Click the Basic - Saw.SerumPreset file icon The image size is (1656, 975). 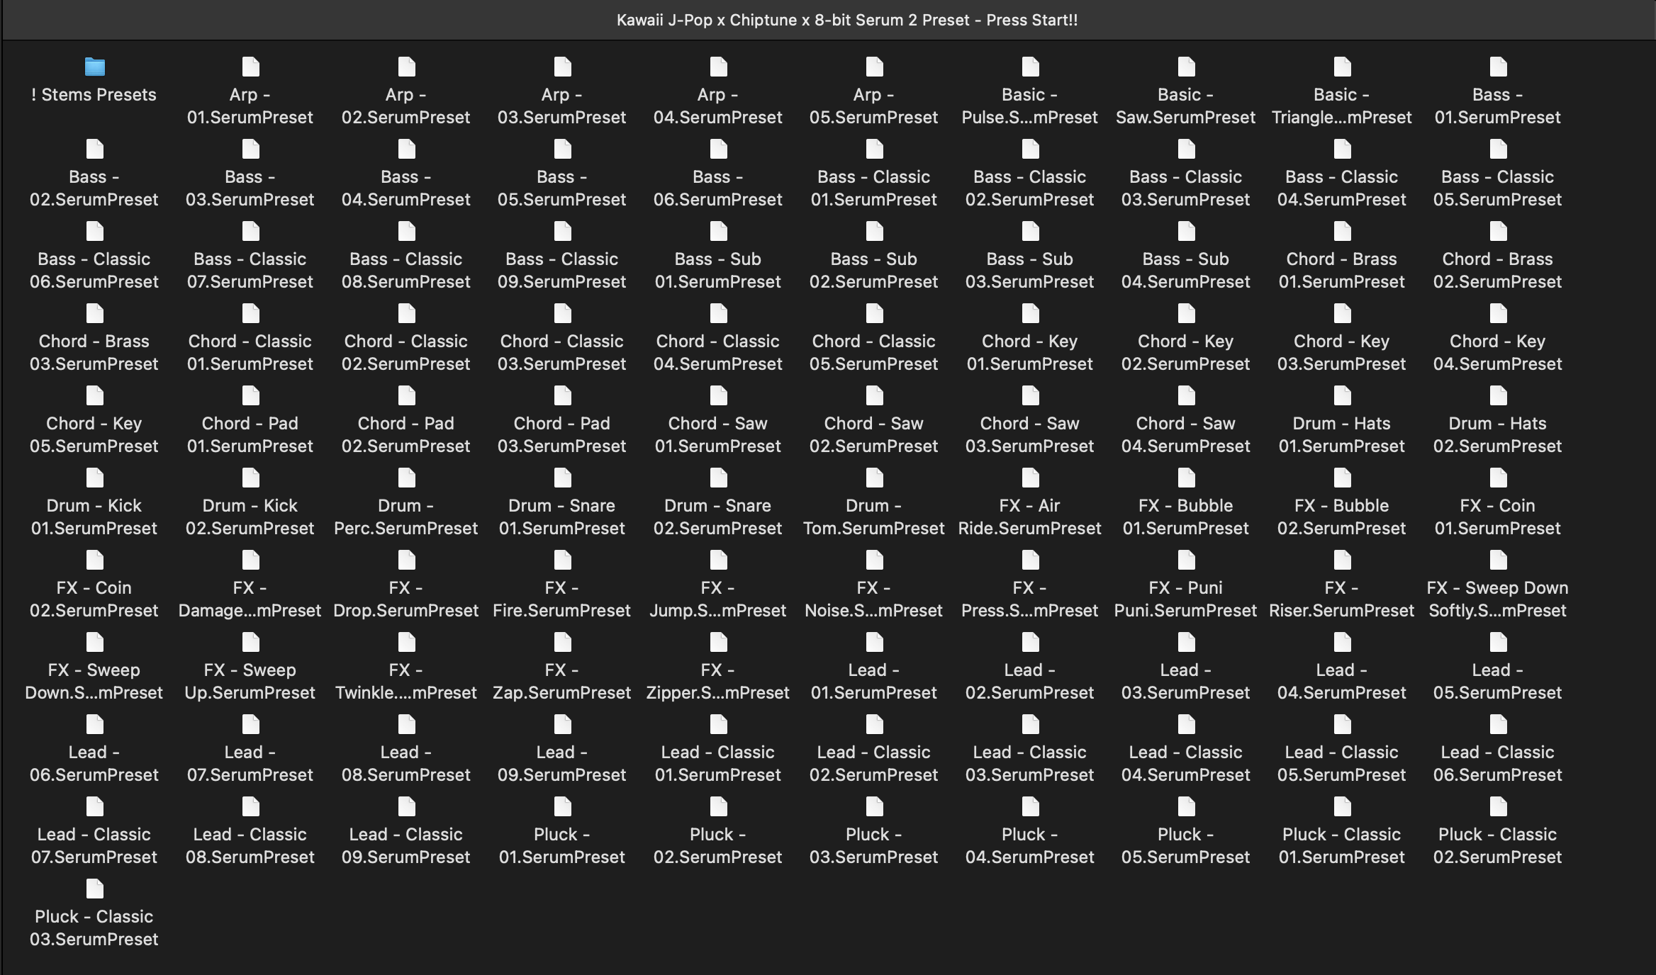coord(1186,67)
